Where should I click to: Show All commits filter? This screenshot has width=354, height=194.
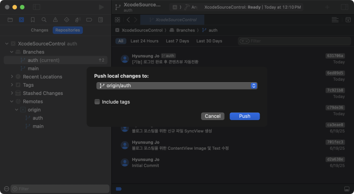tap(121, 41)
